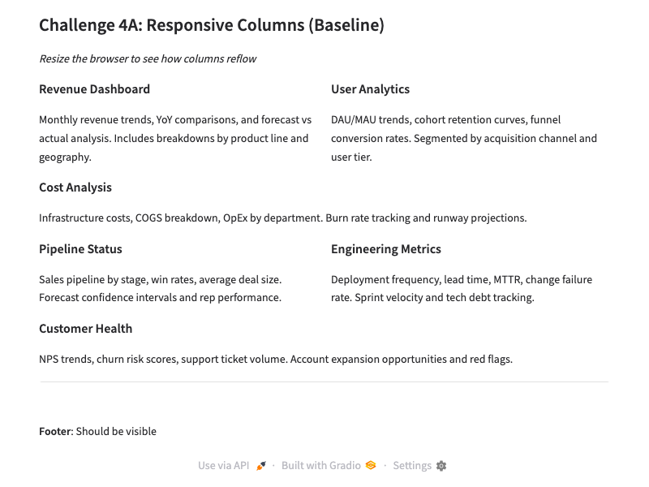This screenshot has width=649, height=487.
Task: Click the rocket icon beside Use via API
Action: point(261,466)
